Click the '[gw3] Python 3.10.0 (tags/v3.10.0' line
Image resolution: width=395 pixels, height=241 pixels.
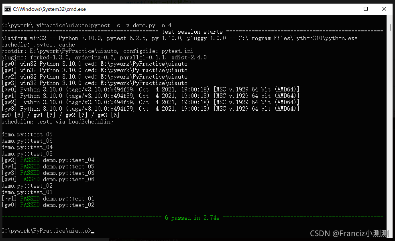click(151, 109)
